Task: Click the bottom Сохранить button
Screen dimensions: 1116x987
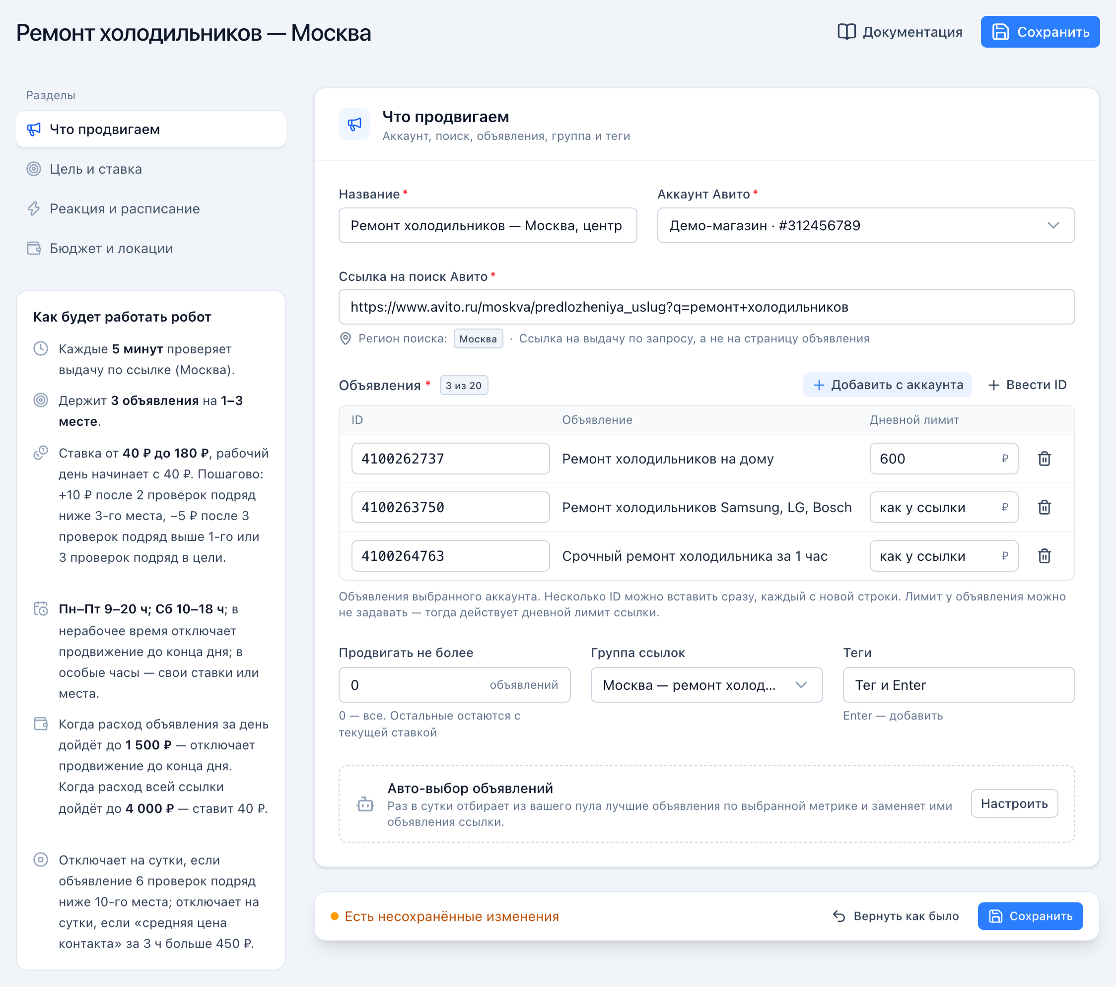Action: click(x=1030, y=916)
